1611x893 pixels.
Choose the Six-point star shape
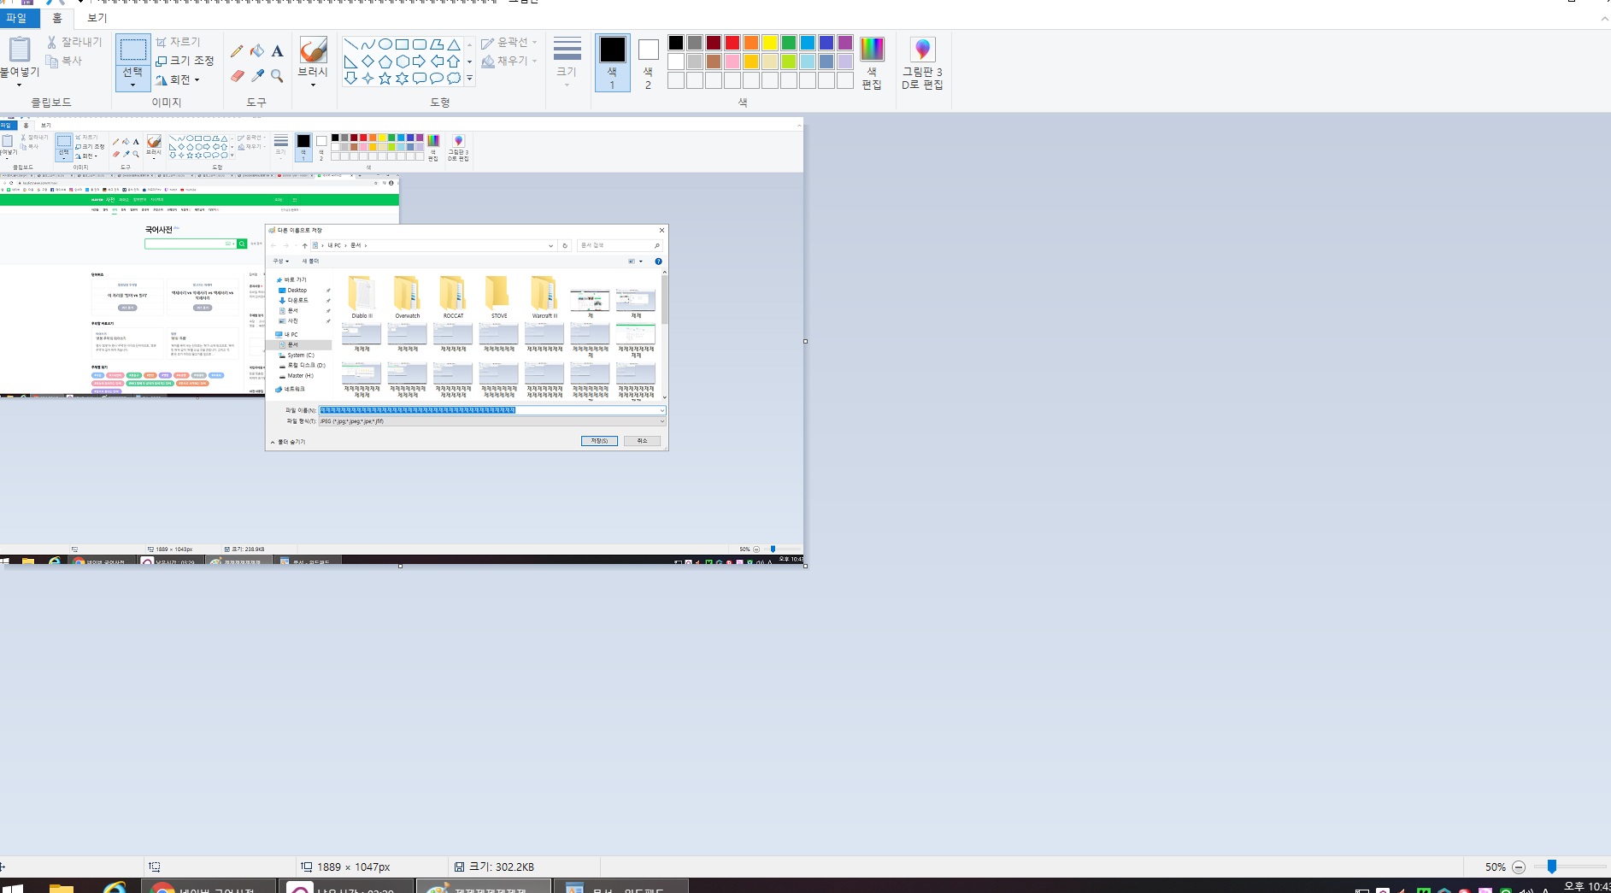[403, 79]
